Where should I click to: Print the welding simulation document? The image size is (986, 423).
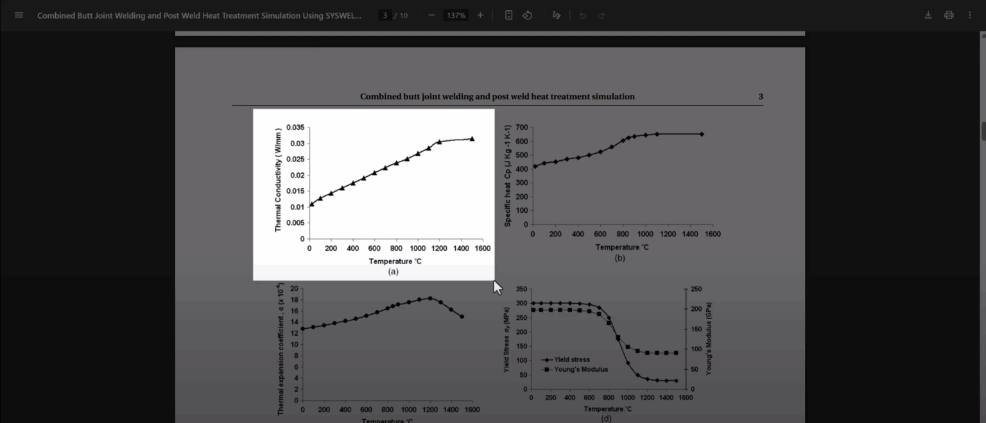[x=950, y=15]
